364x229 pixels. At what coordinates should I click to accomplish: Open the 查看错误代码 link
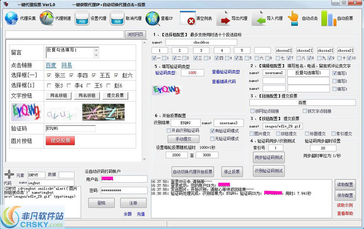[x=224, y=81]
